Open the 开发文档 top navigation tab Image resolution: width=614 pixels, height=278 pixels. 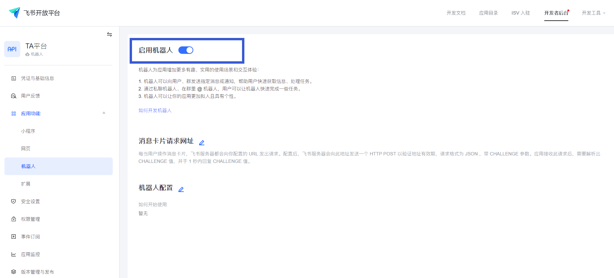456,13
